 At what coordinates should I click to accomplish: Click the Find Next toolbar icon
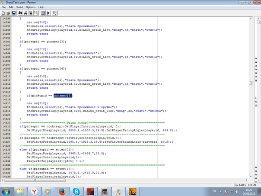pyautogui.click(x=25, y=13)
